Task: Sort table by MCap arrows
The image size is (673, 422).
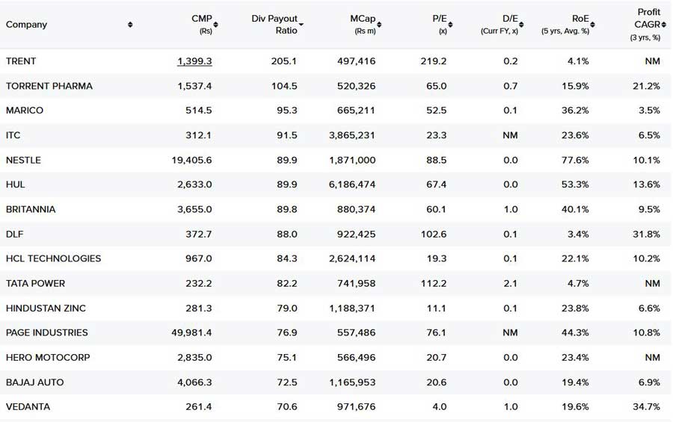Action: click(379, 25)
